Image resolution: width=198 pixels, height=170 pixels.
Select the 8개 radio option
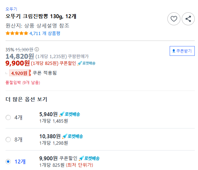pyautogui.click(x=8, y=140)
